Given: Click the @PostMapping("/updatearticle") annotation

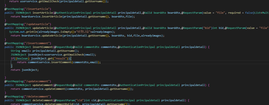Looking at the screenshot, I should point(28,24).
